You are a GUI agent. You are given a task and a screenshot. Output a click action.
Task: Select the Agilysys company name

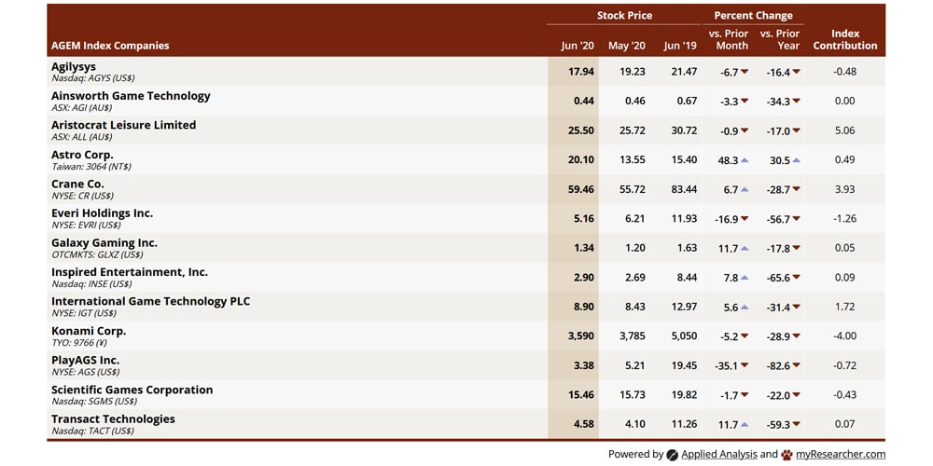click(73, 66)
